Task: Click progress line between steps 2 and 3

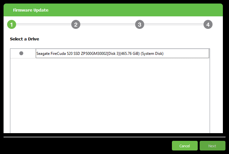Action: pos(108,24)
